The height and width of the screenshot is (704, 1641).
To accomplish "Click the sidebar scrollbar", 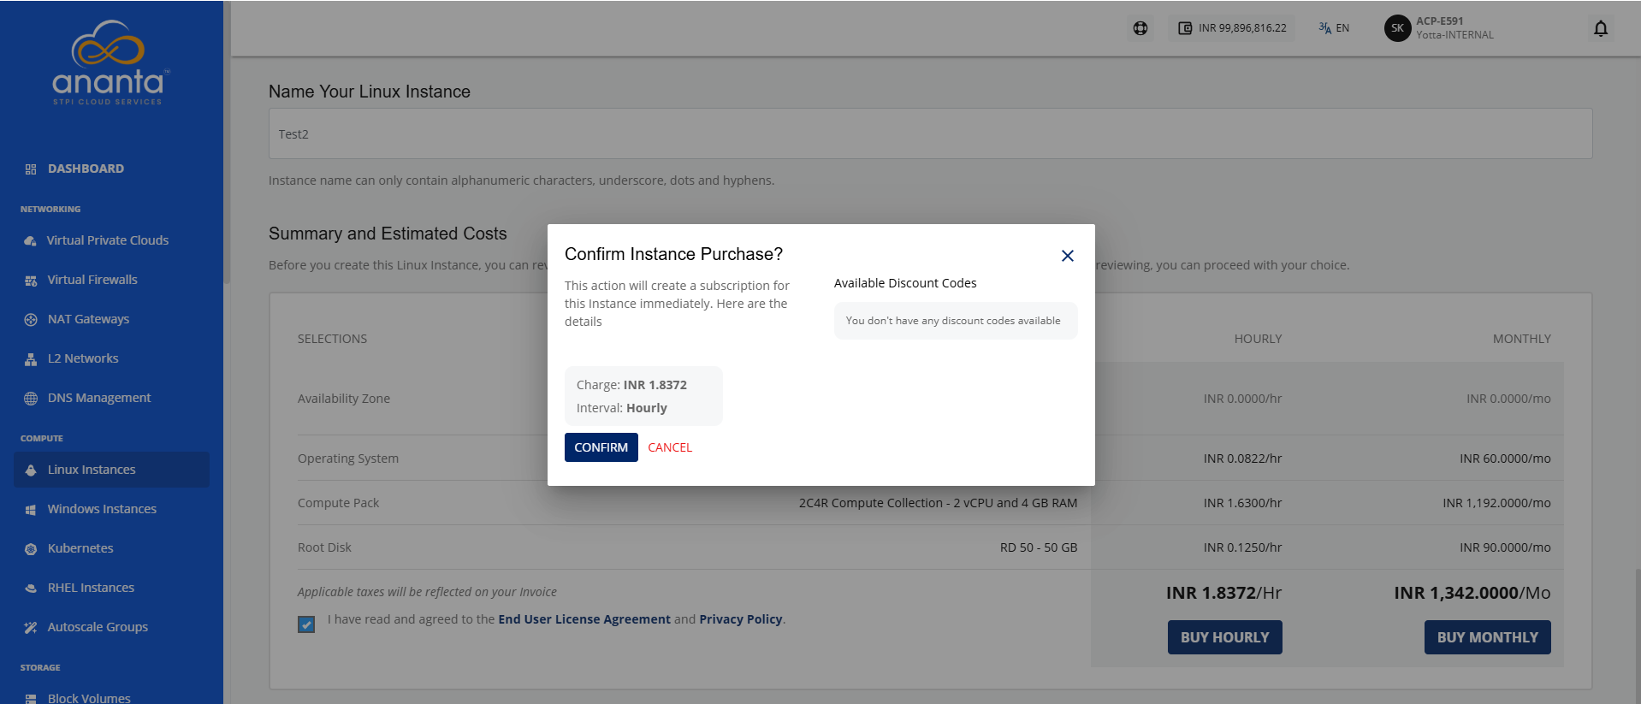I will pyautogui.click(x=227, y=141).
